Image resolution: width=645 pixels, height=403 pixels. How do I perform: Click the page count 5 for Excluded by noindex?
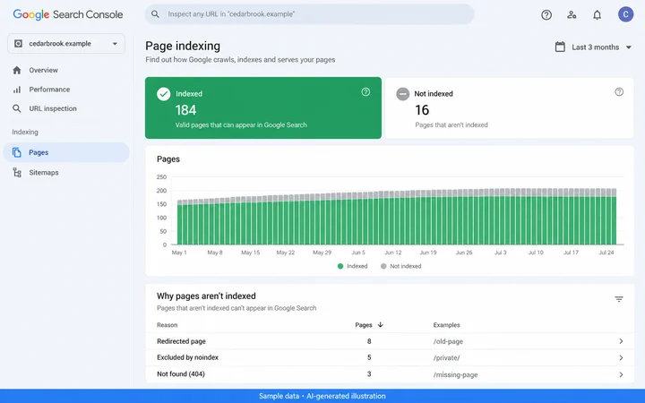click(369, 357)
